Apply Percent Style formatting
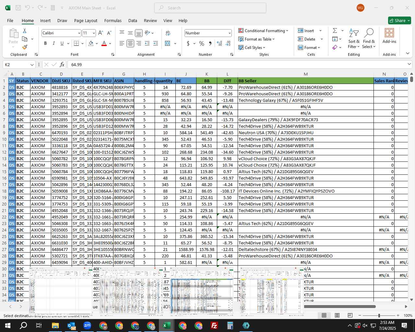Screen dimensions: 415x332 [202, 43]
